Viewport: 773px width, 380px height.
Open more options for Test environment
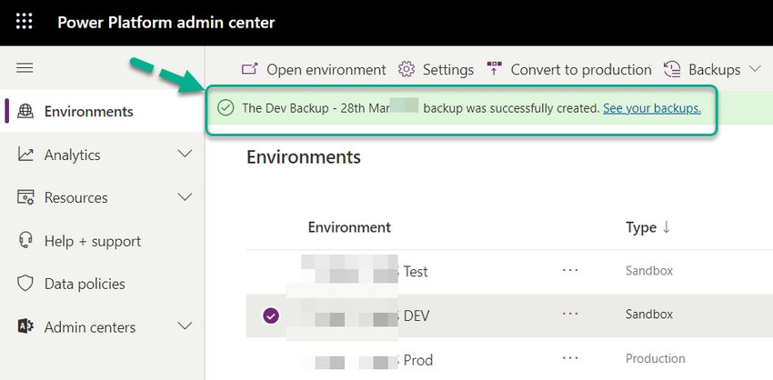click(x=570, y=271)
